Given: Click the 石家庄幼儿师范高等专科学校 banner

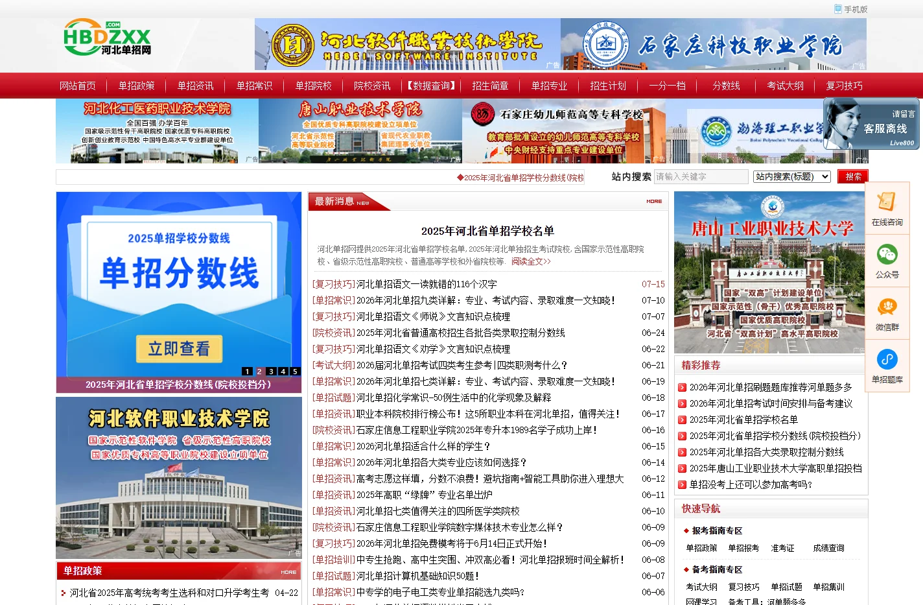Looking at the screenshot, I should [x=564, y=131].
